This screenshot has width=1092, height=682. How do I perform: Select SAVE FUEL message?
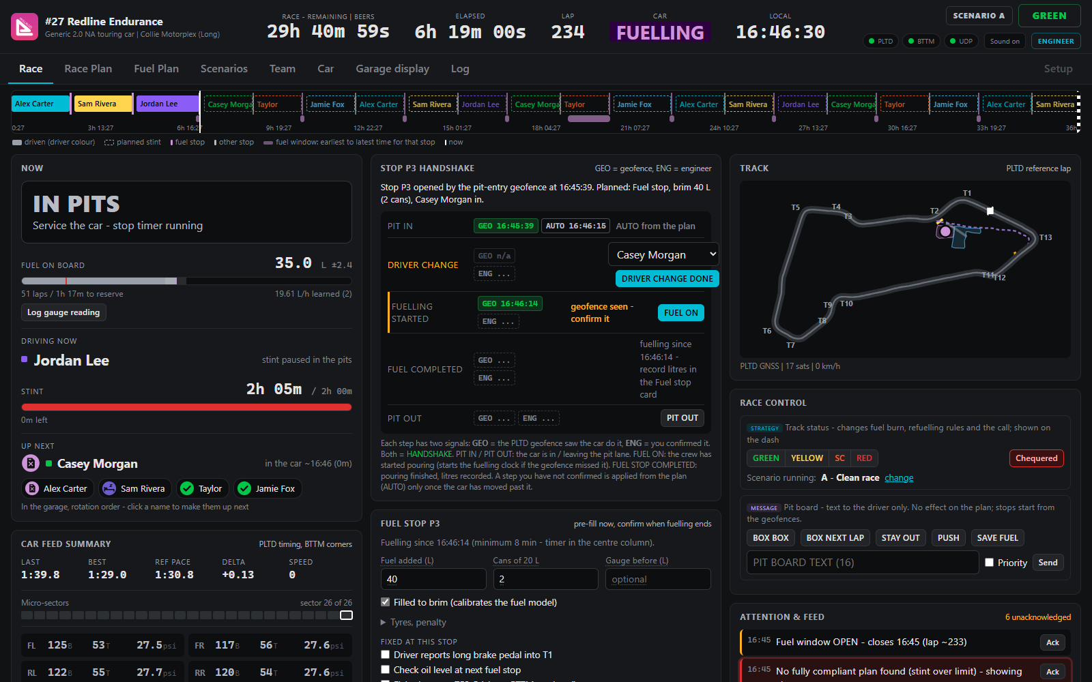997,538
